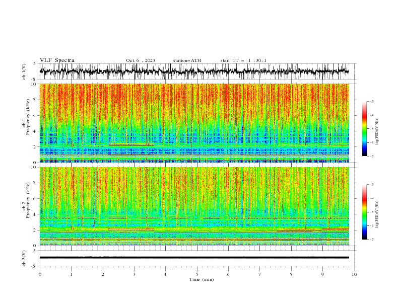Click time axis tick label '10'
This screenshot has width=399, height=308.
click(x=354, y=274)
